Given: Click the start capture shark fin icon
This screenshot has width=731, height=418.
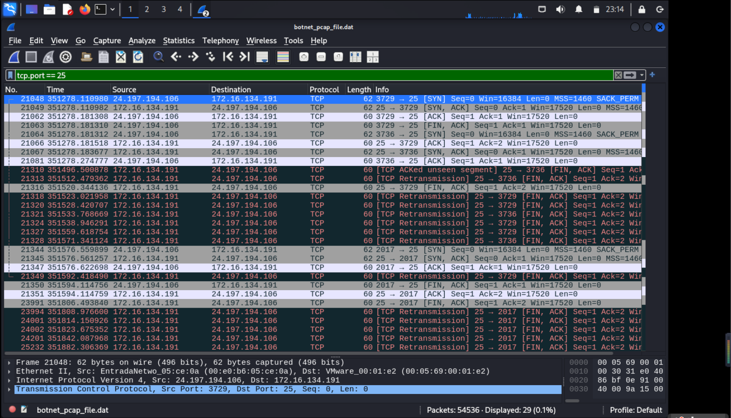Looking at the screenshot, I should coord(14,57).
